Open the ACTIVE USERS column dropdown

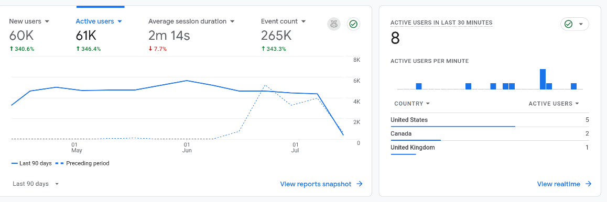pos(554,104)
